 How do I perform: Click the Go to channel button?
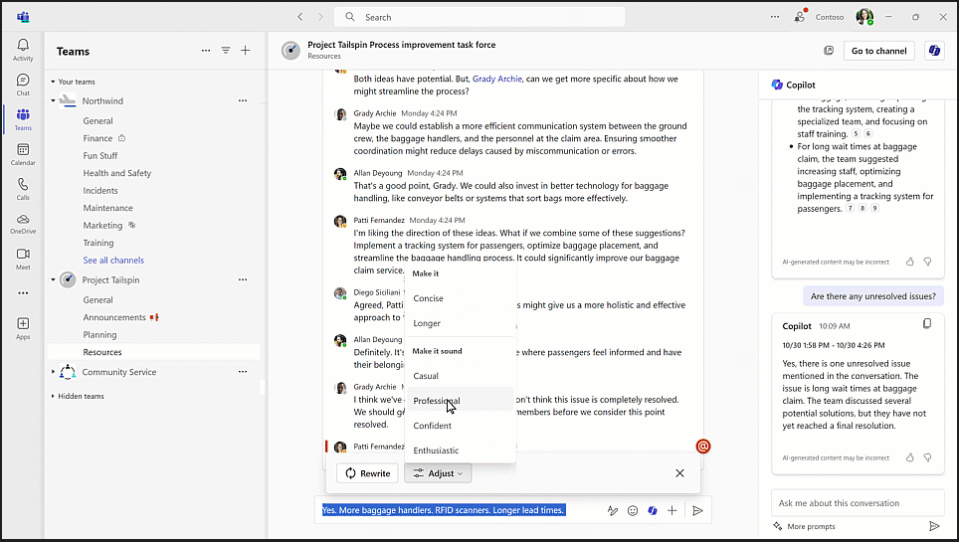click(x=878, y=51)
